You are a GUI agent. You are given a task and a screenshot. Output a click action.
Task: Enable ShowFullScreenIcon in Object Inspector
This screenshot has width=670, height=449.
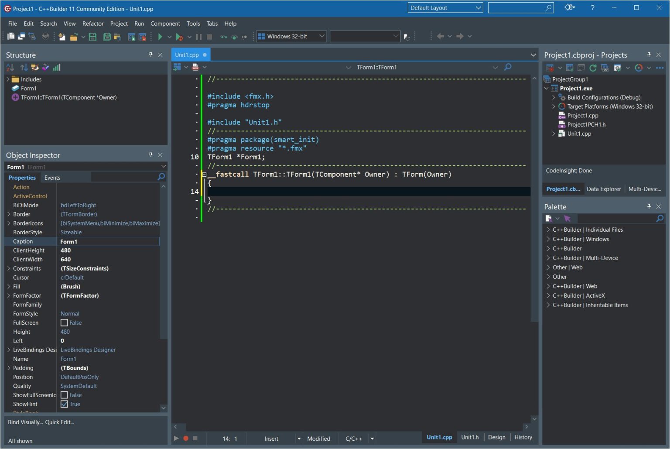click(64, 395)
